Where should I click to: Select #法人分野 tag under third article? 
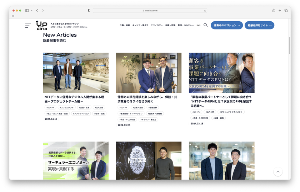[x=210, y=112]
